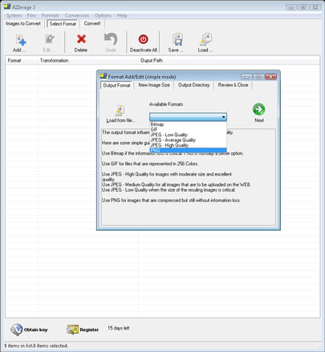The height and width of the screenshot is (352, 325).
Task: Open the Files menu
Action: point(31,15)
